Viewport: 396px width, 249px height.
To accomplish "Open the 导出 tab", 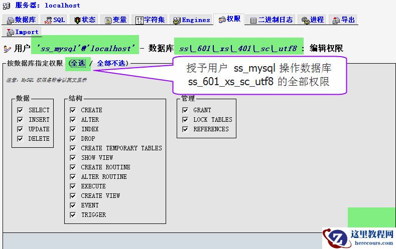I will click(x=343, y=20).
